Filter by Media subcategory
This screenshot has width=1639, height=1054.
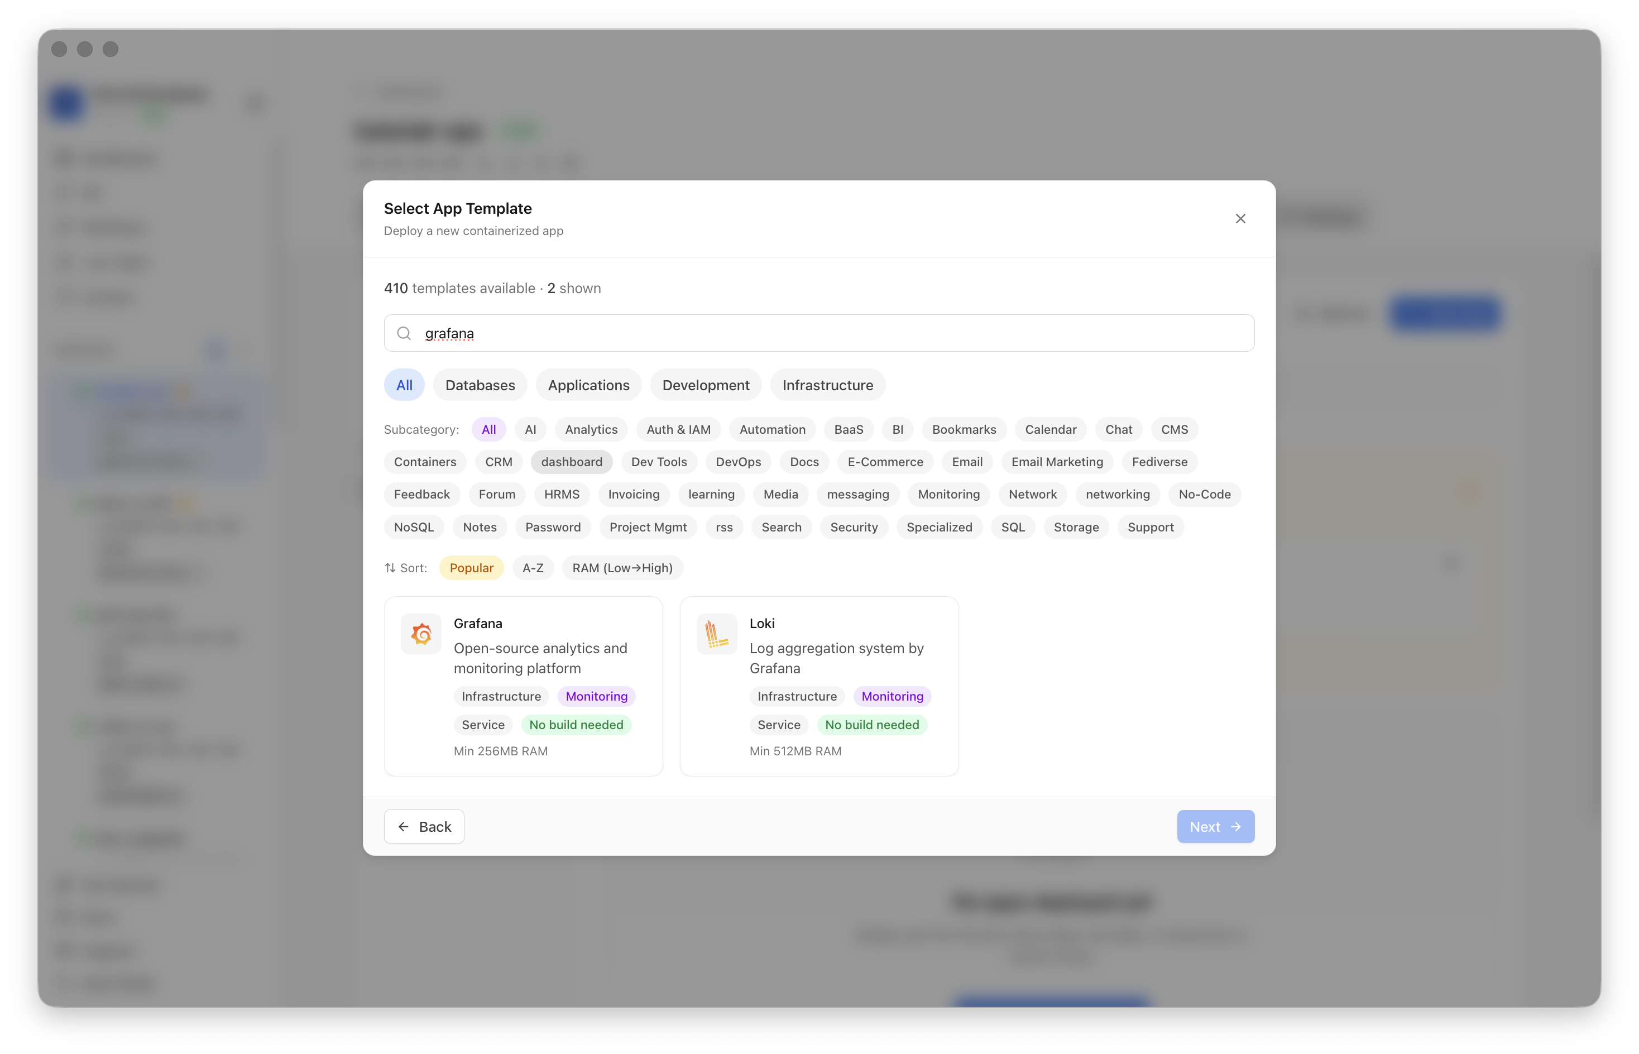[x=780, y=494]
